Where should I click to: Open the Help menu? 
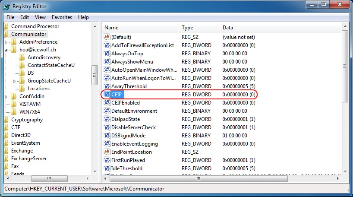point(84,17)
